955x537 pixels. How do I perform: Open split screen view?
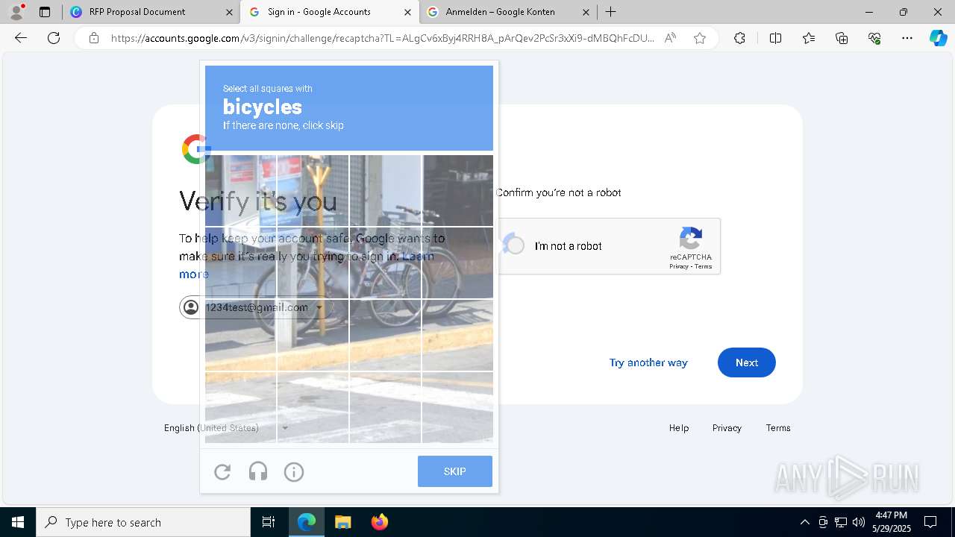coord(775,38)
